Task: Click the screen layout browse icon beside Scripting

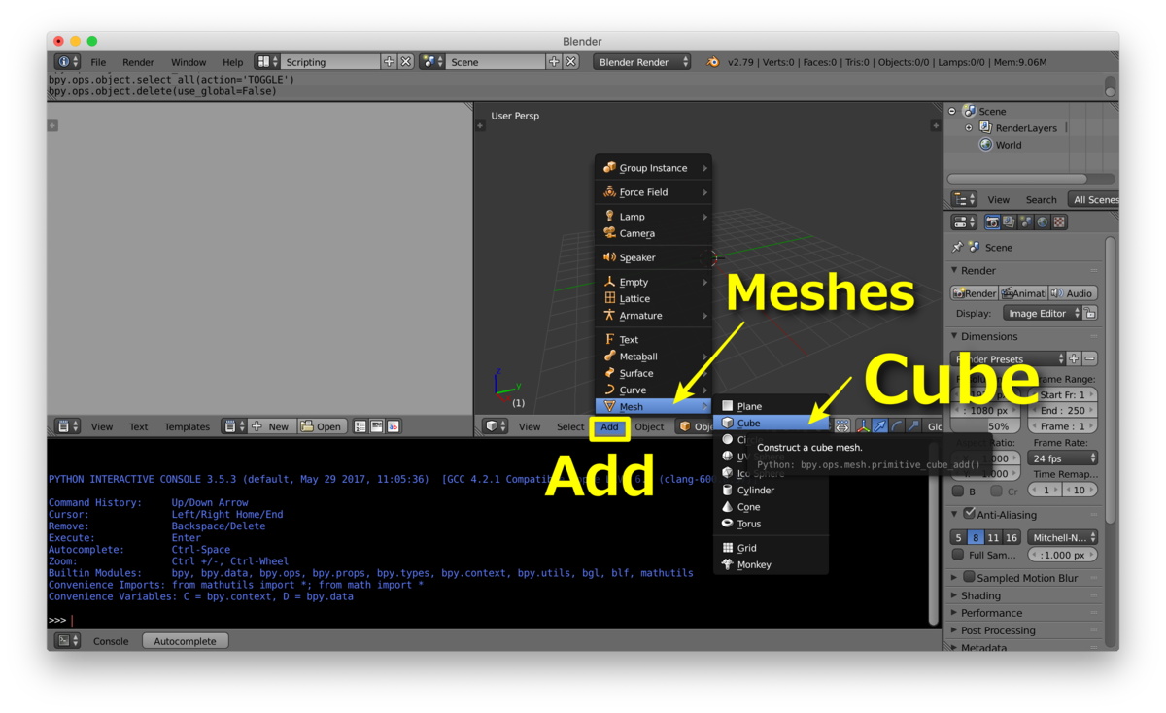Action: point(266,62)
